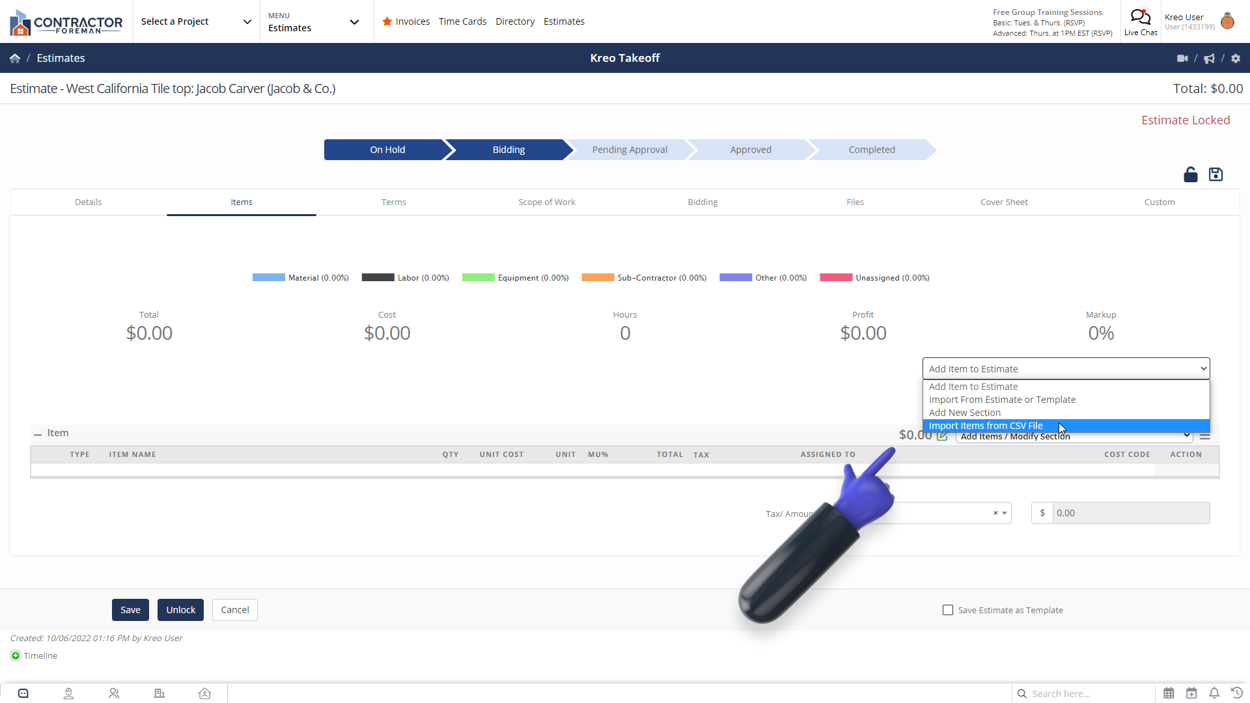Click the Estimates breadcrumb link
Screen dimensions: 1250x703
pyautogui.click(x=61, y=59)
